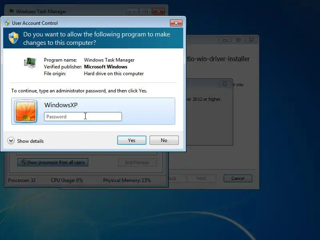Click the Task Manager program icon
This screenshot has height=240, width=320.
[30, 63]
